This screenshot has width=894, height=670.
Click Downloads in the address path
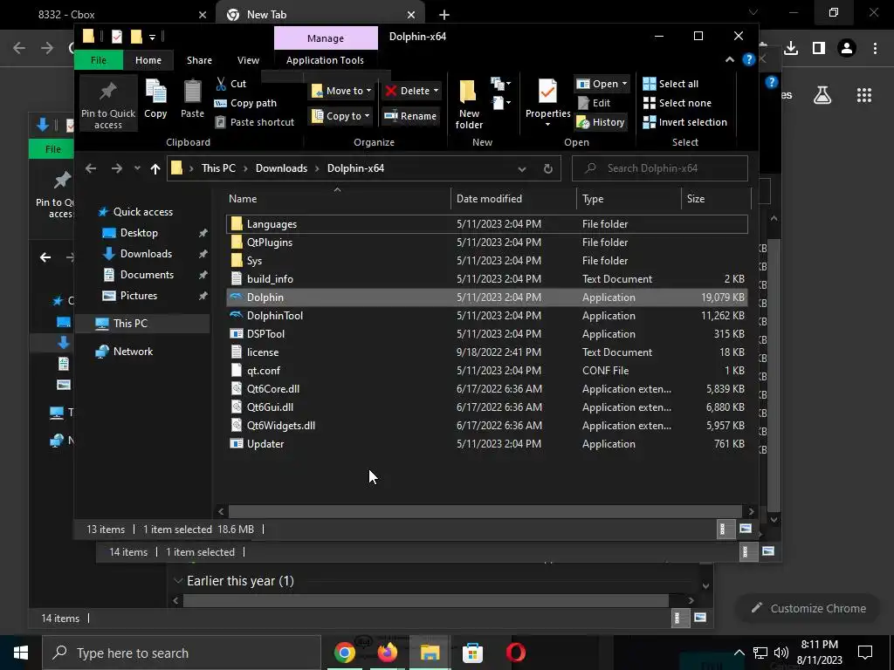[x=281, y=168]
